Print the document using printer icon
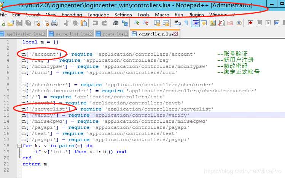This screenshot has width=285, height=178. 54,23
